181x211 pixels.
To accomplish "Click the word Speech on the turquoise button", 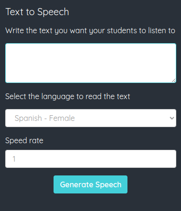I will (x=109, y=185).
